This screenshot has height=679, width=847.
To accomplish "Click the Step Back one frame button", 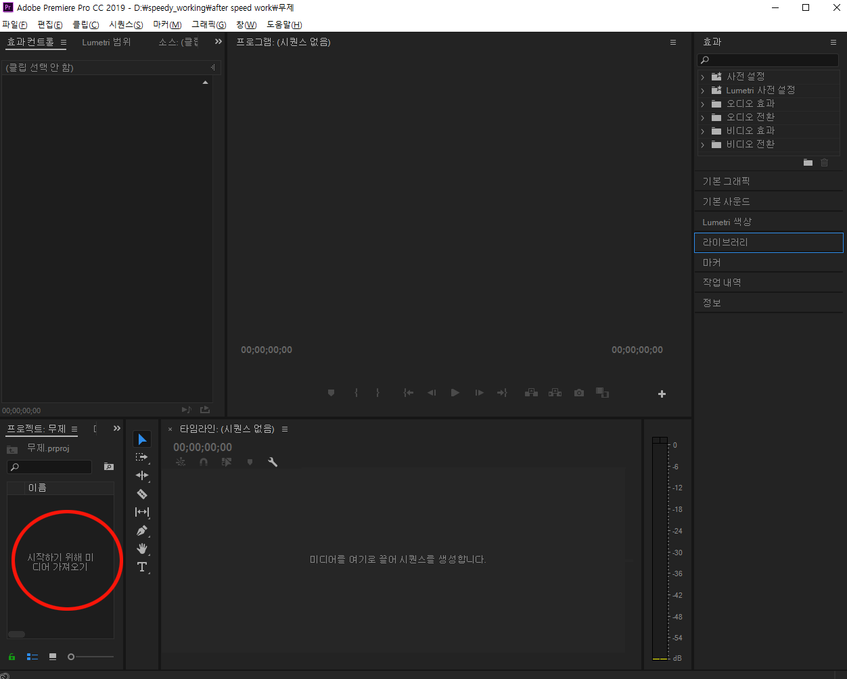I will coord(432,393).
